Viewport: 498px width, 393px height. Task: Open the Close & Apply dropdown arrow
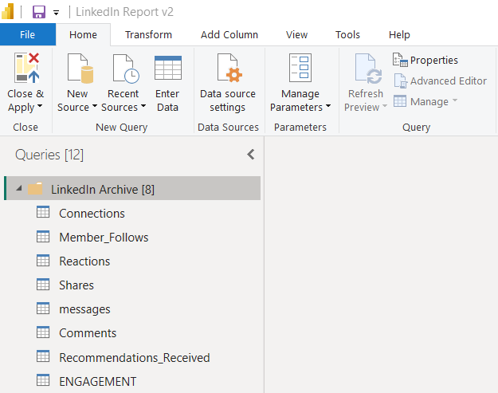click(40, 106)
